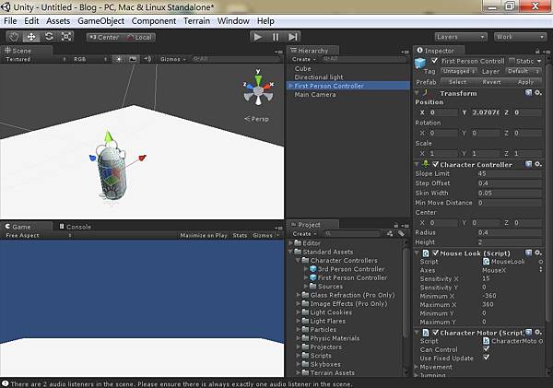Screen dimensions: 553x388
Task: Toggle scene lighting sun icon
Action: pyautogui.click(x=119, y=59)
